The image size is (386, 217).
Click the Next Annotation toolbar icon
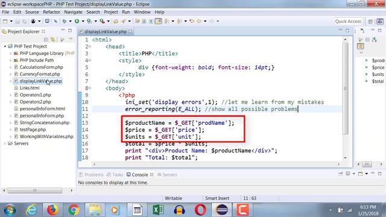(166, 22)
